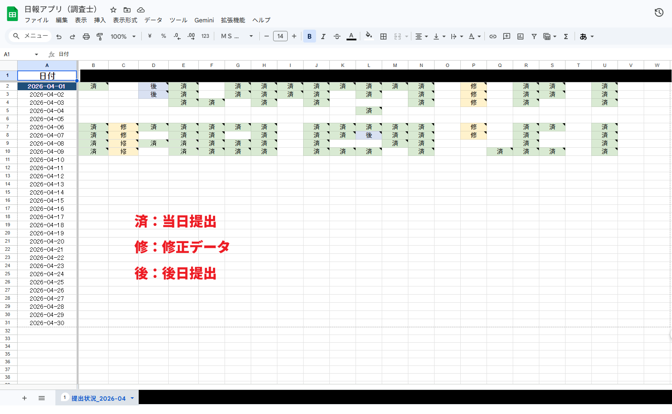Insert a link using toolbar icon

coord(493,37)
